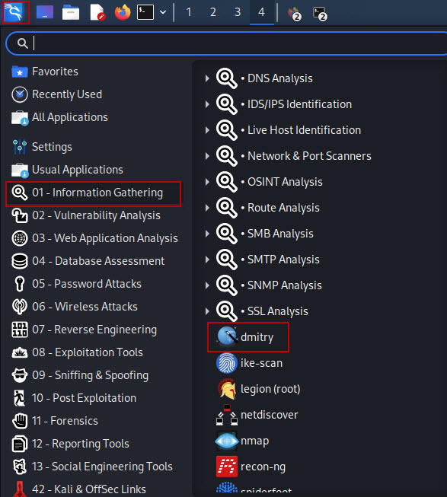Launch nmap eye icon
This screenshot has height=497, width=447.
(x=227, y=441)
